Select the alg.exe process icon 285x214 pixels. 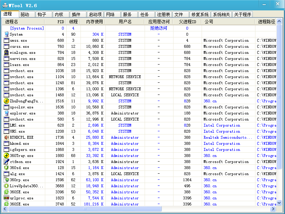(x=6, y=174)
